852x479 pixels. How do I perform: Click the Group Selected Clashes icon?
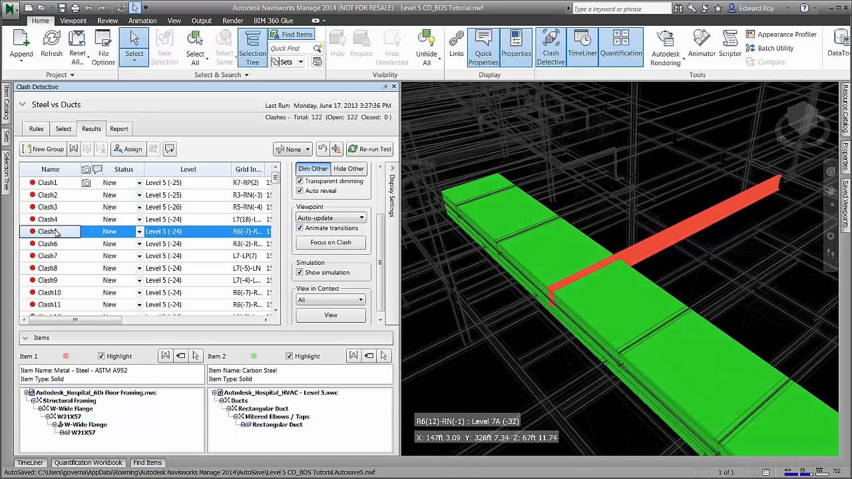73,149
